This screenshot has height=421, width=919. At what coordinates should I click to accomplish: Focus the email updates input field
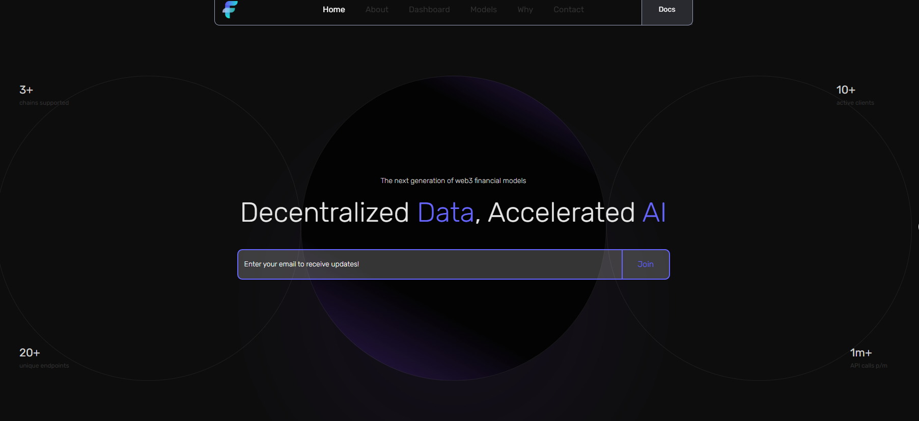(430, 264)
